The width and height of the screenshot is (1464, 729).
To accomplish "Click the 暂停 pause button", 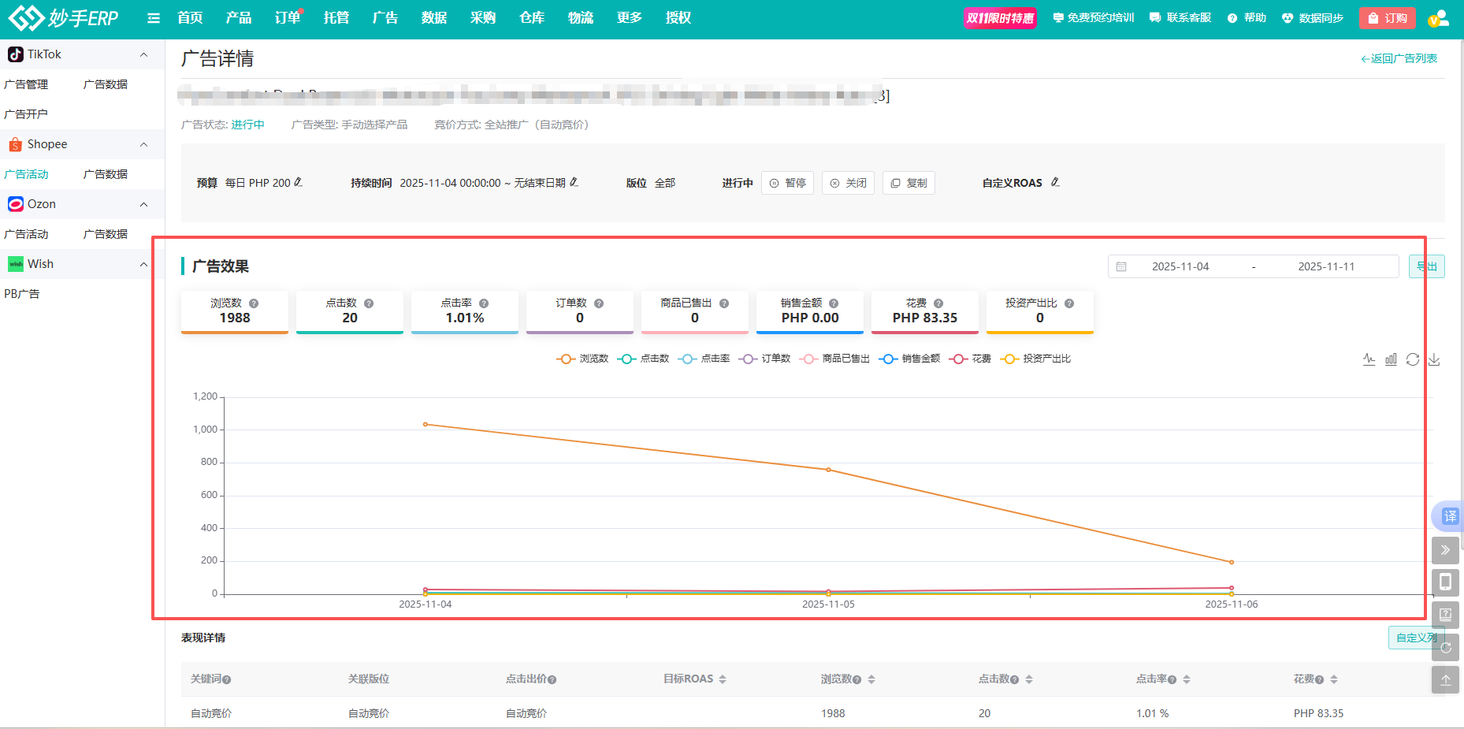I will pyautogui.click(x=787, y=183).
